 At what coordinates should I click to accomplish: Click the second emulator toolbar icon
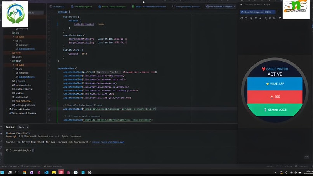click(246, 18)
